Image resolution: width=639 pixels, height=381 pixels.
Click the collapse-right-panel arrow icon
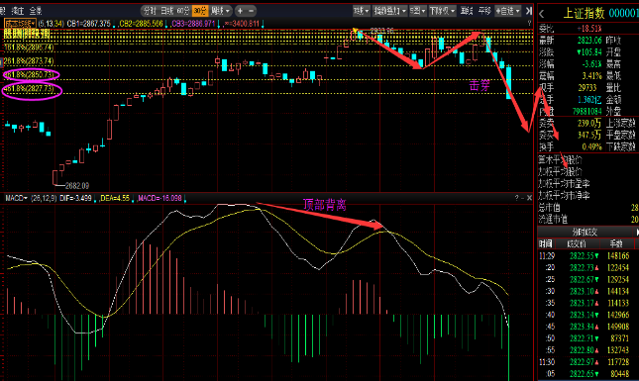pos(529,11)
